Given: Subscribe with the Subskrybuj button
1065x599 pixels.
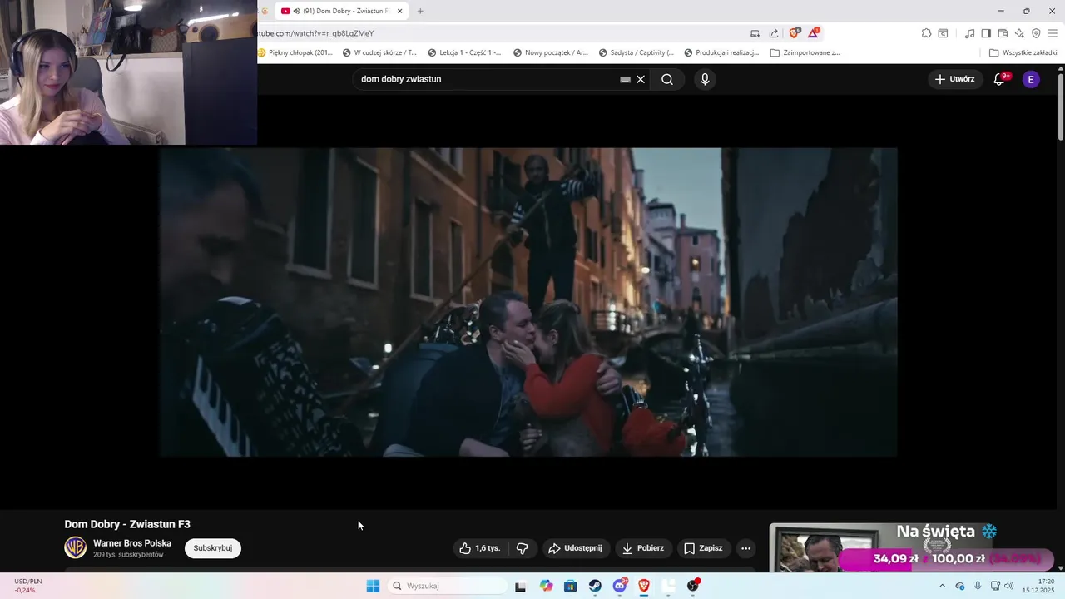Looking at the screenshot, I should coord(213,548).
